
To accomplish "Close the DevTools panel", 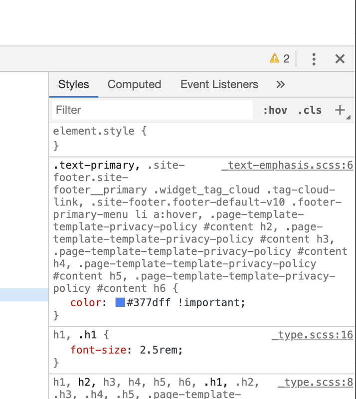I will (x=340, y=59).
